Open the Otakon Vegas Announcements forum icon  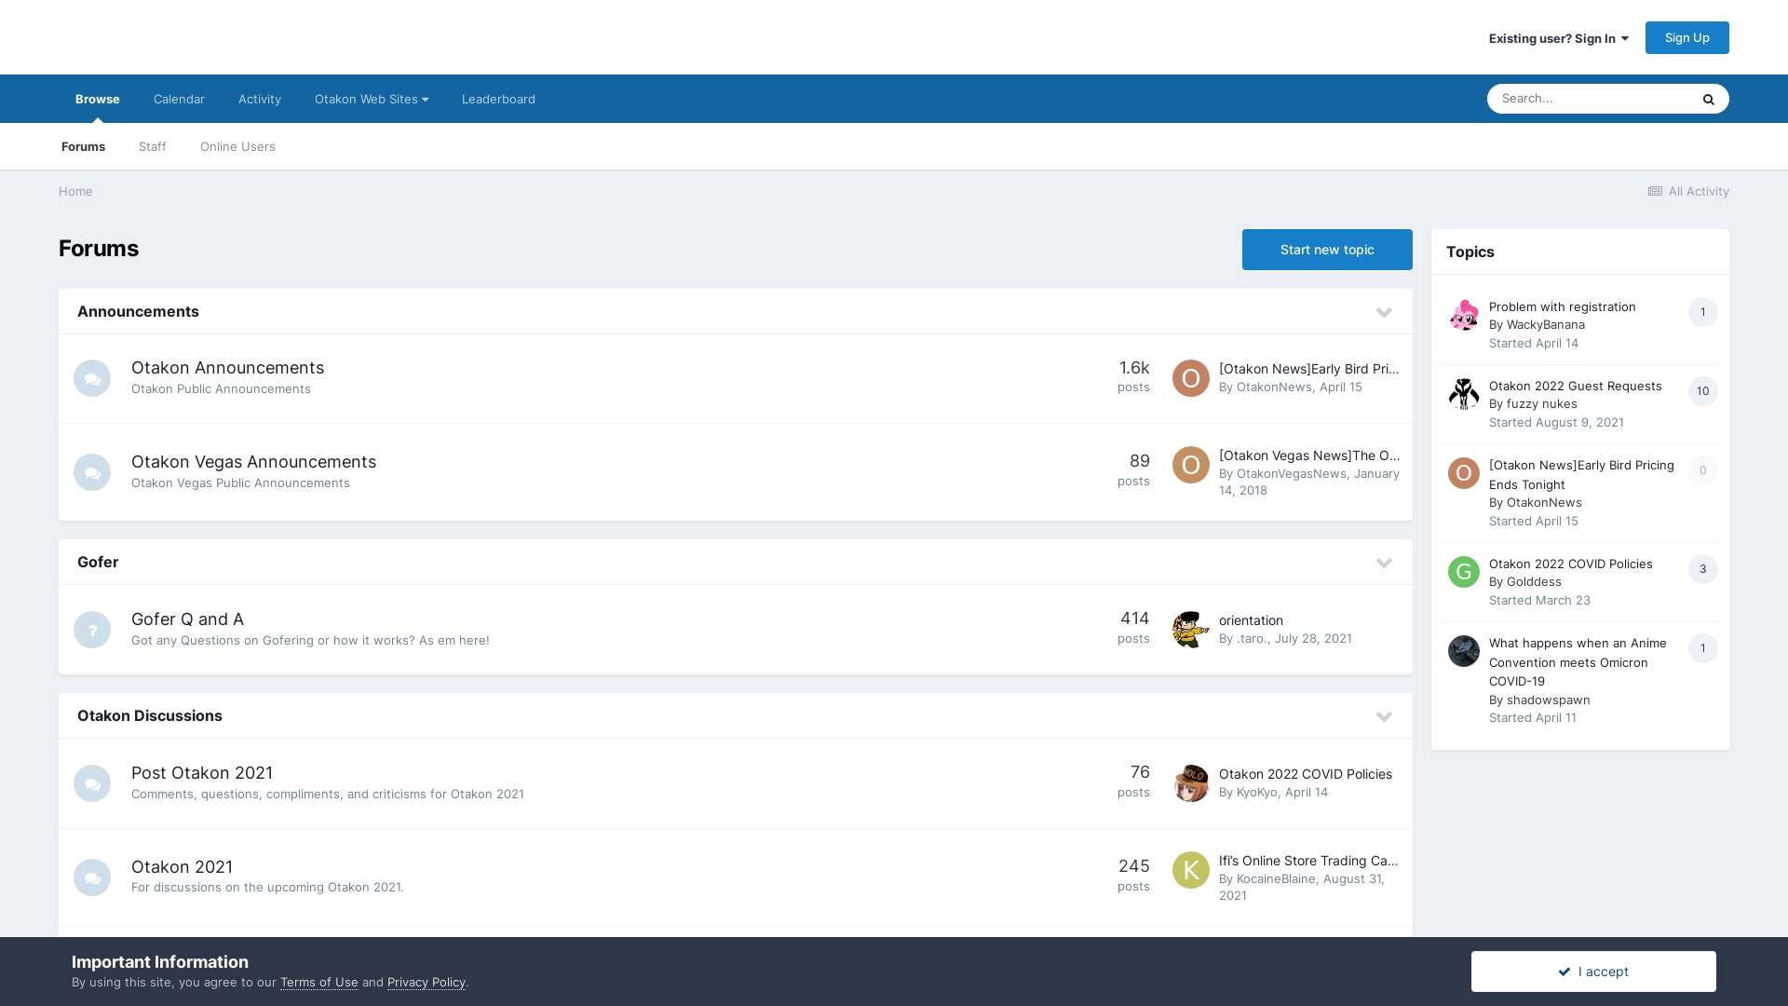coord(92,472)
